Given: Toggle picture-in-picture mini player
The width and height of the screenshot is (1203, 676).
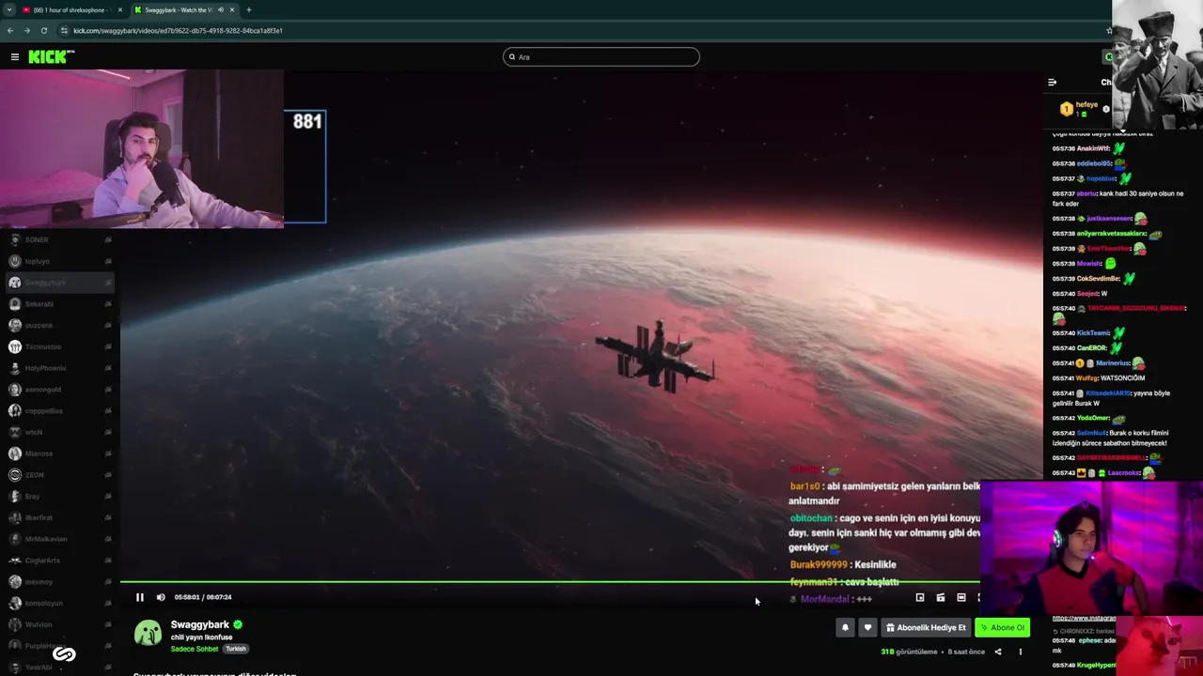Looking at the screenshot, I should point(920,597).
